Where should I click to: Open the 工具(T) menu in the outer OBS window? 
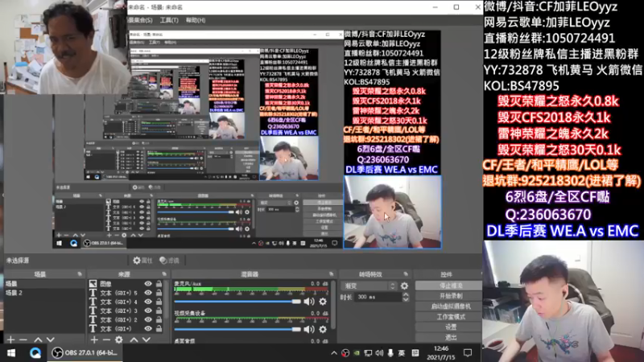tap(169, 20)
